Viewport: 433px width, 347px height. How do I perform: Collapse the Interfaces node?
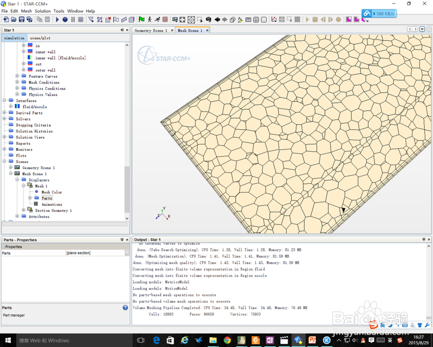(4, 100)
